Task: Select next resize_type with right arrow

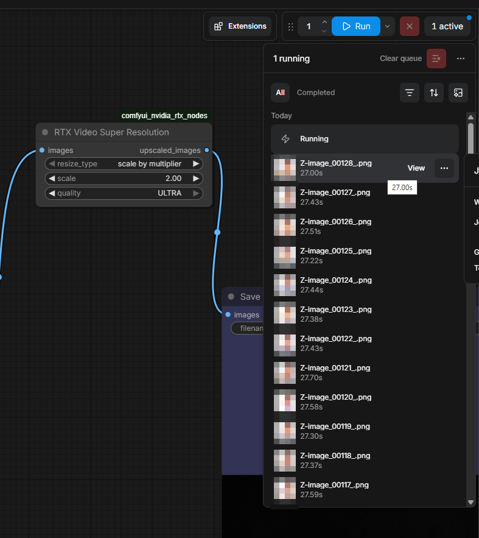Action: point(196,164)
